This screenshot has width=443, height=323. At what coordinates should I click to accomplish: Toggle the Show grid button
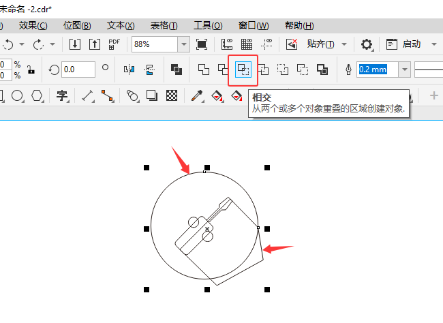[x=247, y=44]
